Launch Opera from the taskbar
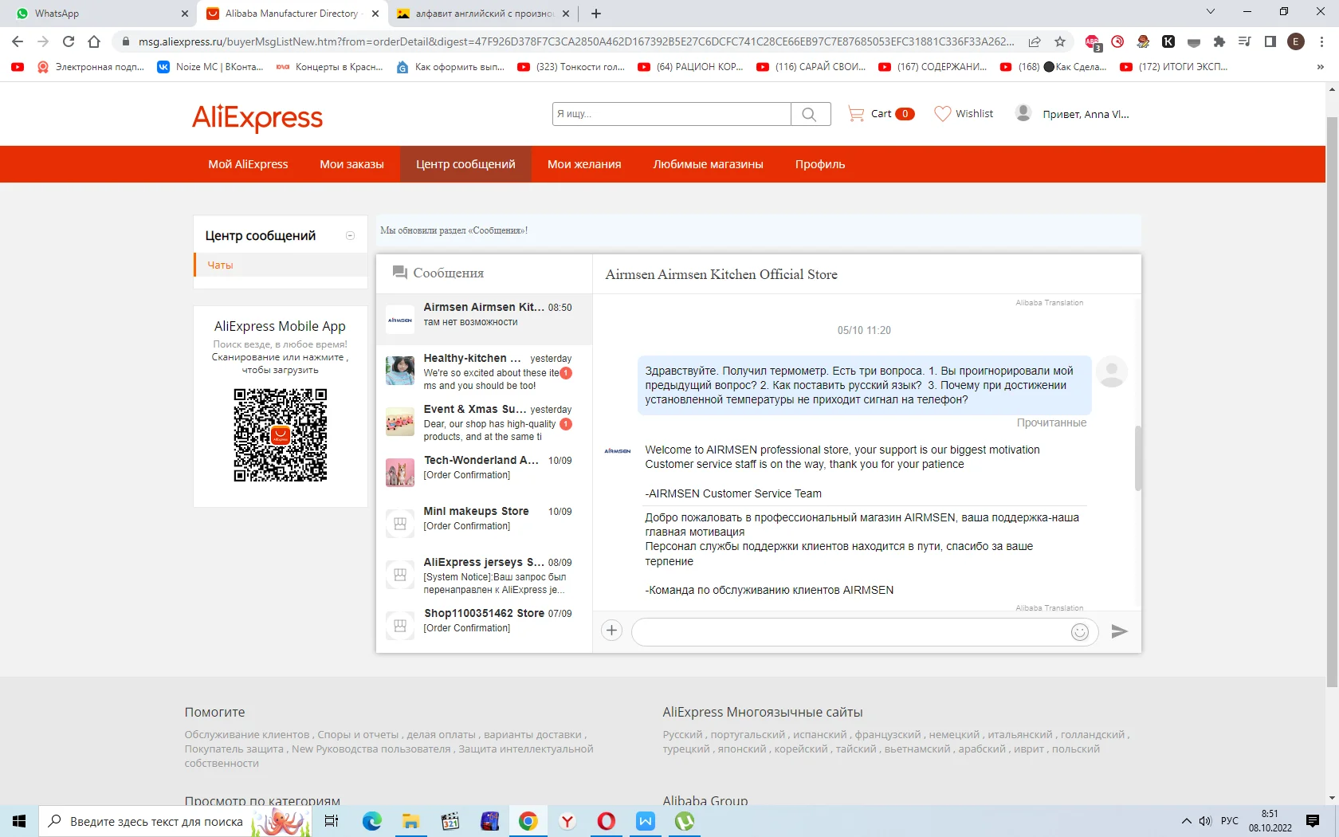The width and height of the screenshot is (1339, 837). coord(606,821)
